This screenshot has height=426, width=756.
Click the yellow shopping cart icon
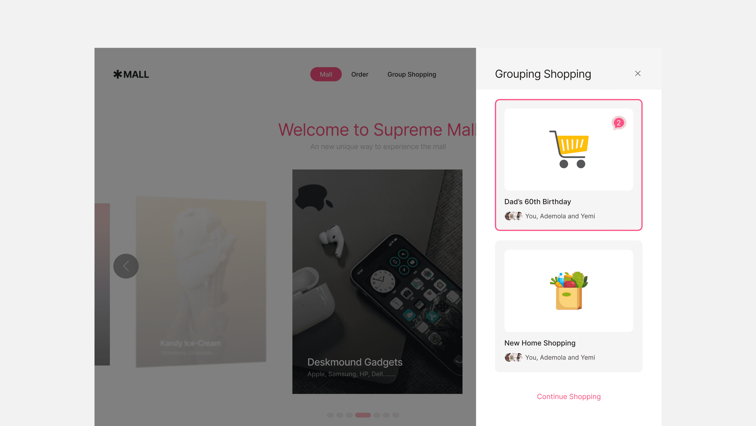[569, 149]
